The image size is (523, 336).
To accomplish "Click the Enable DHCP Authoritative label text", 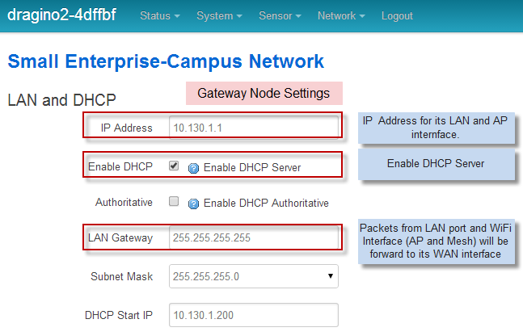I will point(266,203).
